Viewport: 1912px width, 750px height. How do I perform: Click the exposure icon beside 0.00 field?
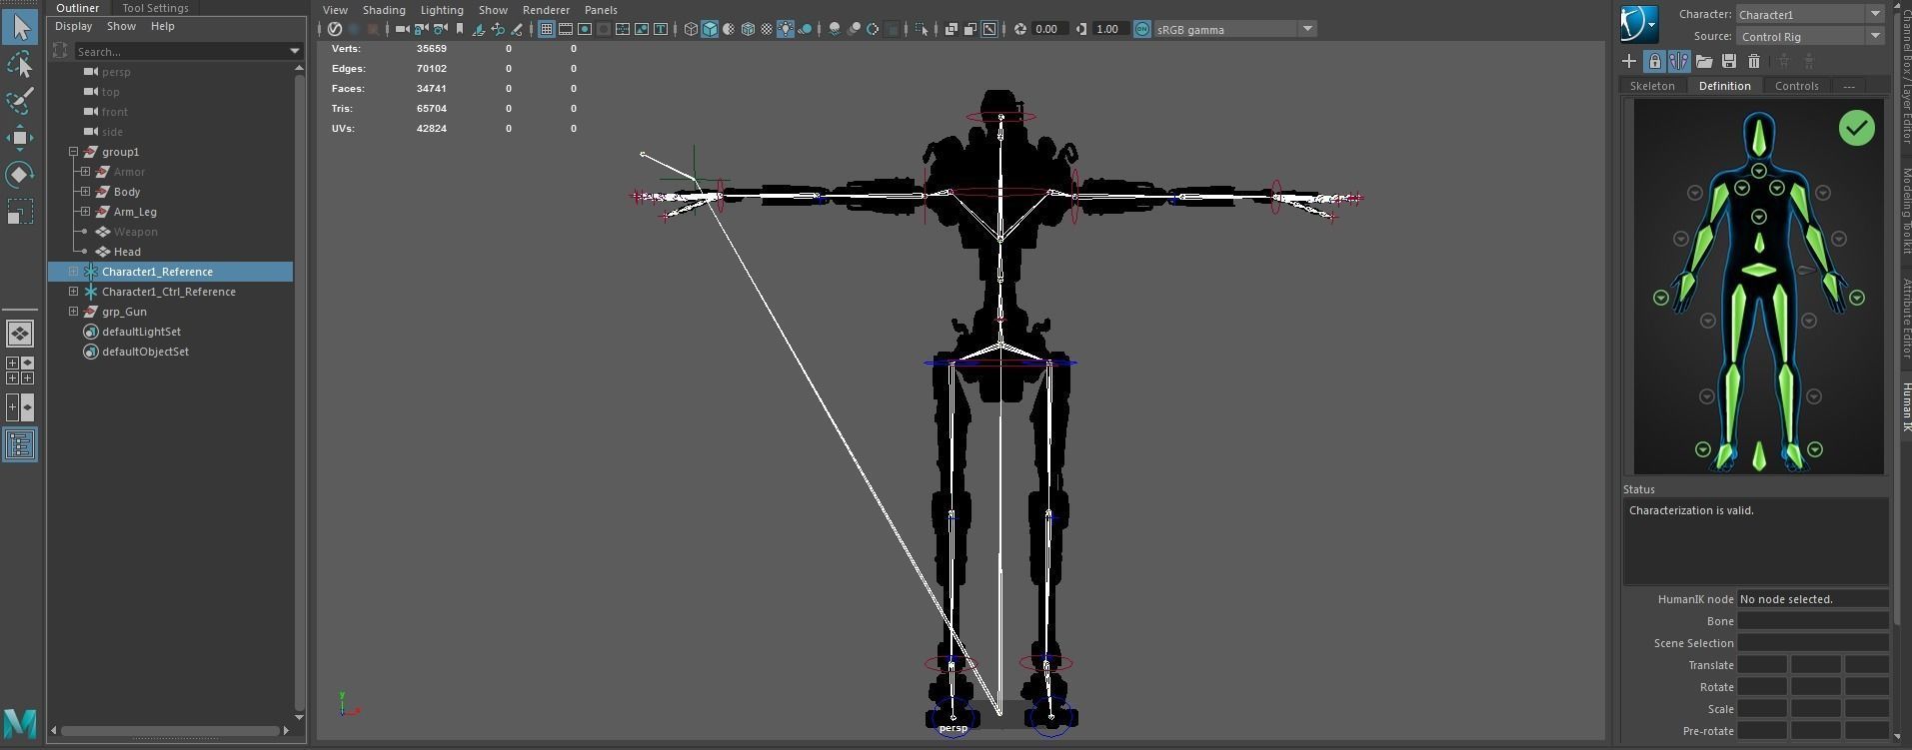tap(1019, 29)
